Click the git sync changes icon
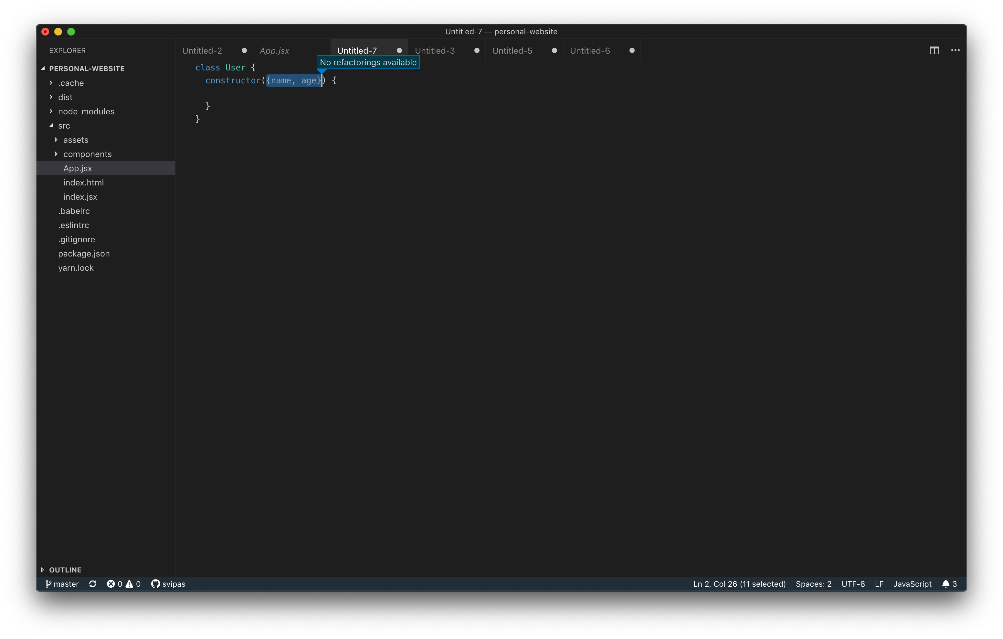This screenshot has height=639, width=1003. click(92, 584)
